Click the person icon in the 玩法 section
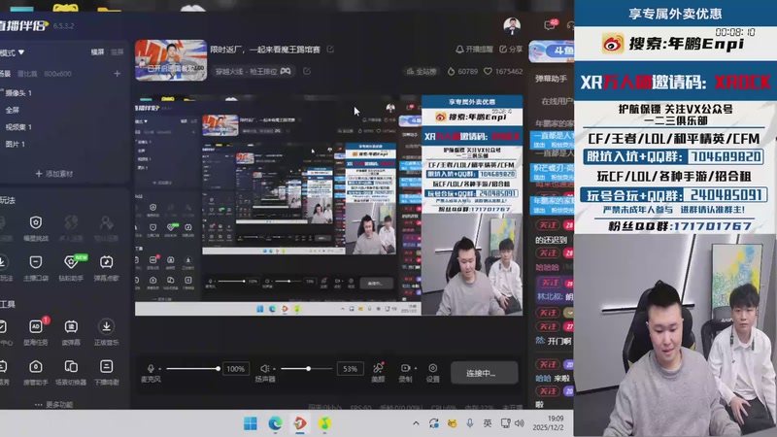The image size is (777, 437). pos(106,222)
